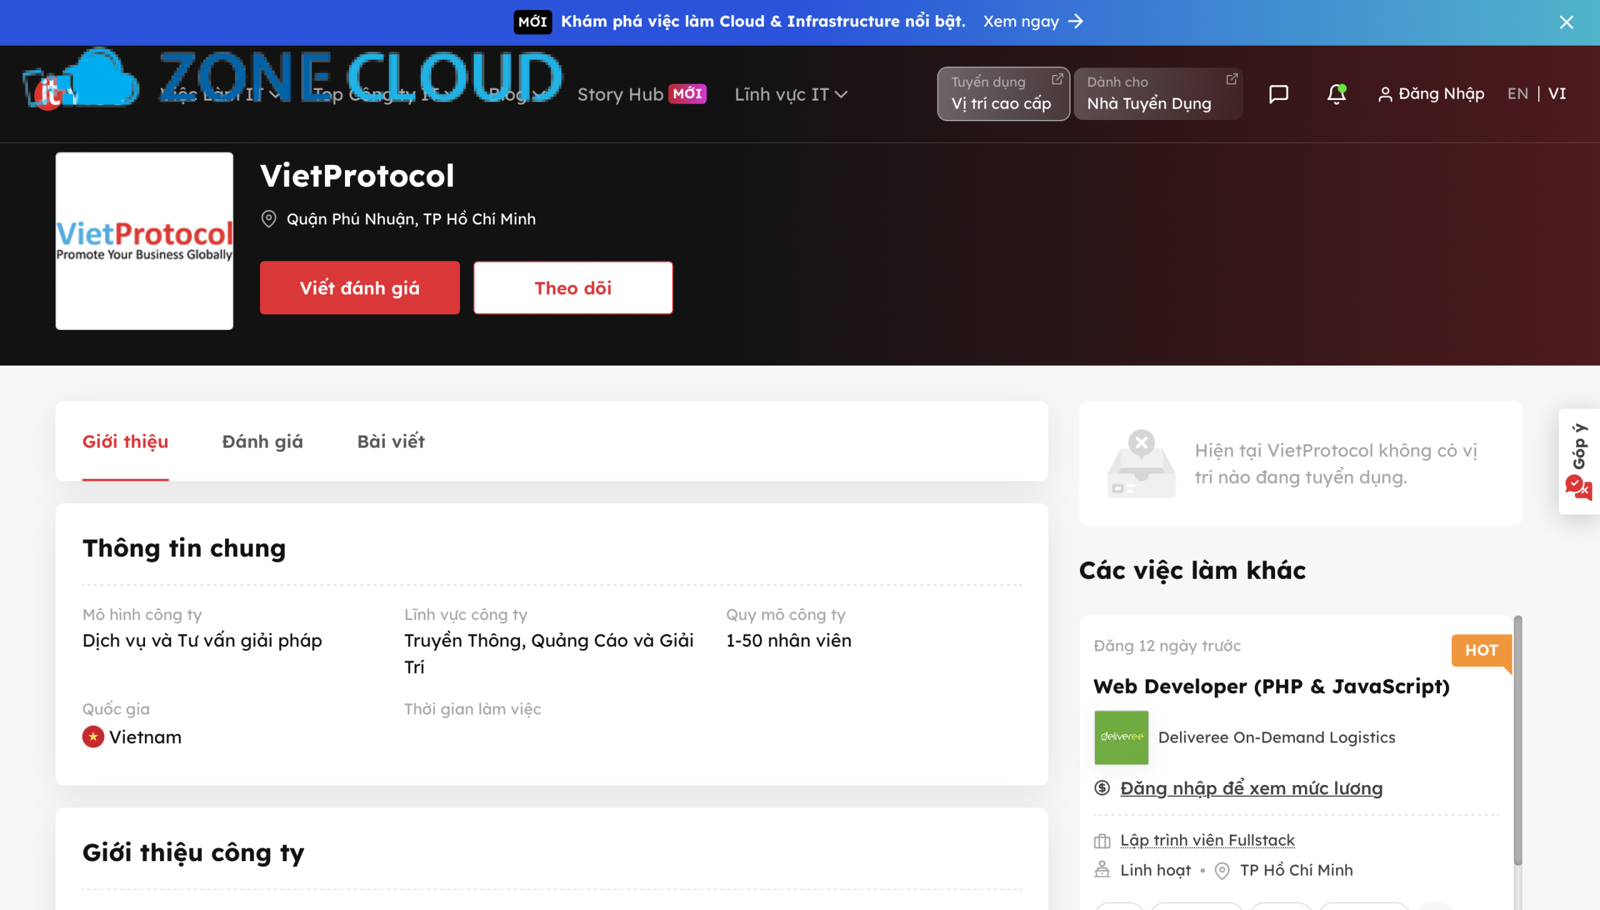Click the Viết đánh giá button
Image resolution: width=1600 pixels, height=910 pixels.
359,287
